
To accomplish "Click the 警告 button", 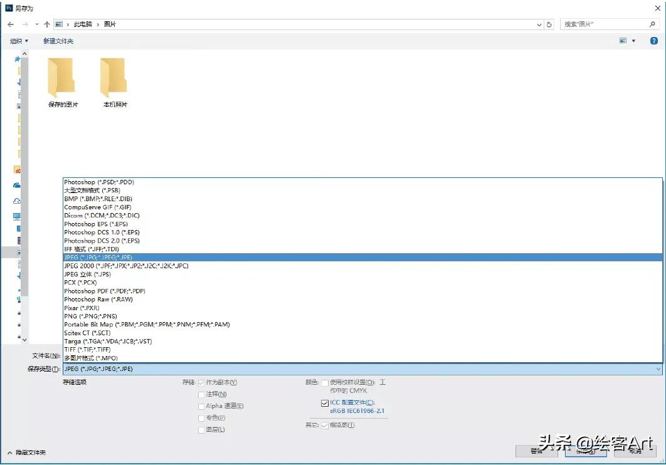I will click(x=536, y=451).
